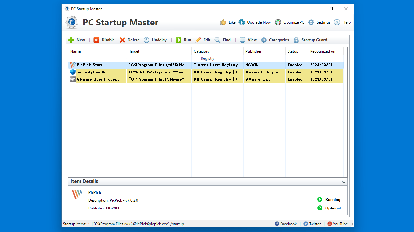The image size is (414, 232).
Task: Sort list by Target column
Action: coord(159,51)
